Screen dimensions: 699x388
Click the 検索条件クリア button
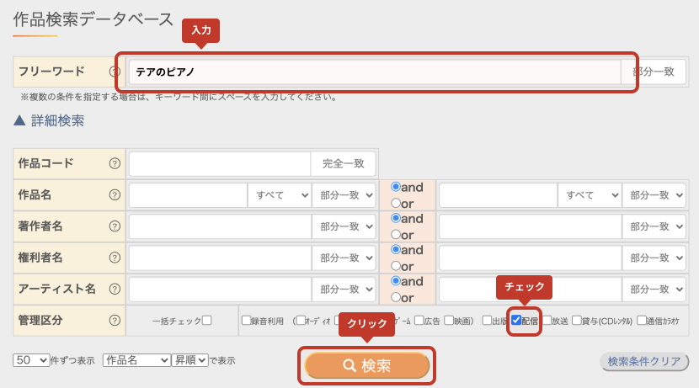tap(643, 361)
